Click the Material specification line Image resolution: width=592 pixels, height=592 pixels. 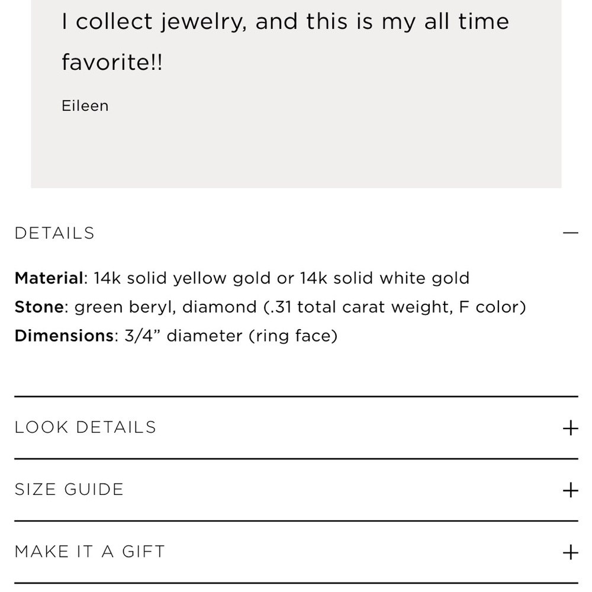click(x=242, y=278)
